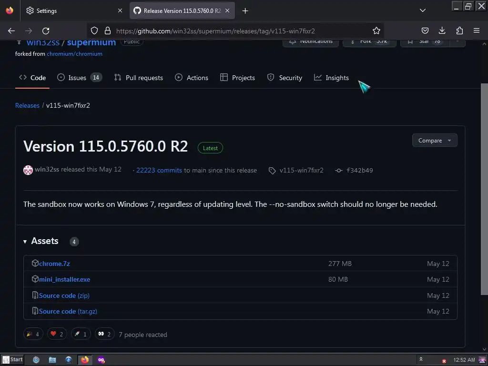488x366 pixels.
Task: Click the party popper reaction button
Action: [x=33, y=334]
